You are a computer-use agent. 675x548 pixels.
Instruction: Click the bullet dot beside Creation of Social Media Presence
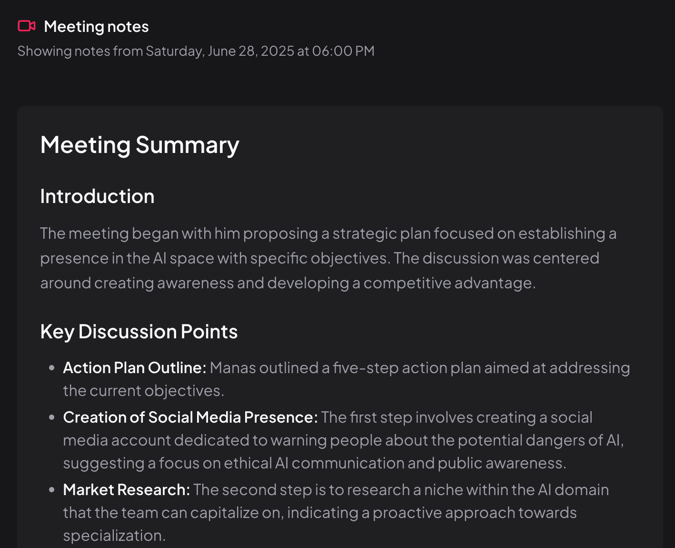coord(52,417)
